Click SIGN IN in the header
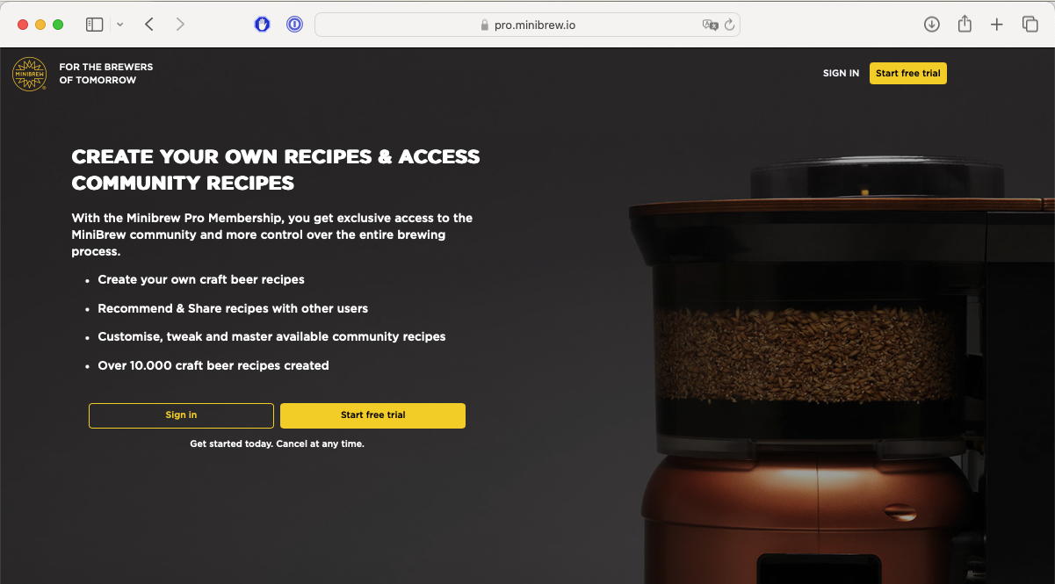Image resolution: width=1055 pixels, height=584 pixels. point(841,74)
